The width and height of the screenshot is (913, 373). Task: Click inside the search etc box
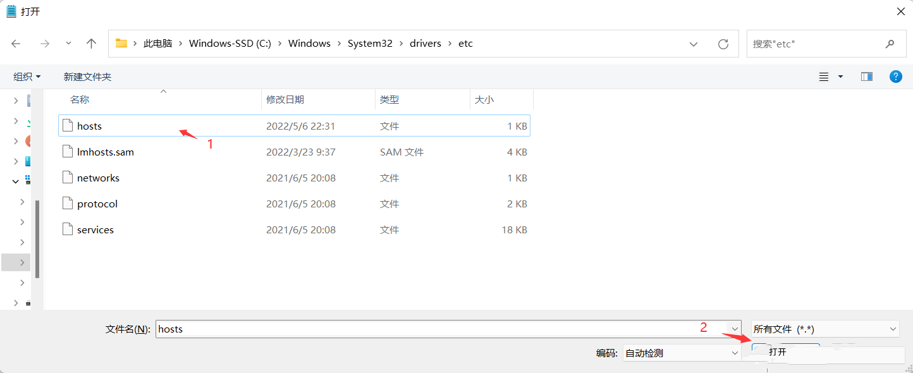pos(816,43)
